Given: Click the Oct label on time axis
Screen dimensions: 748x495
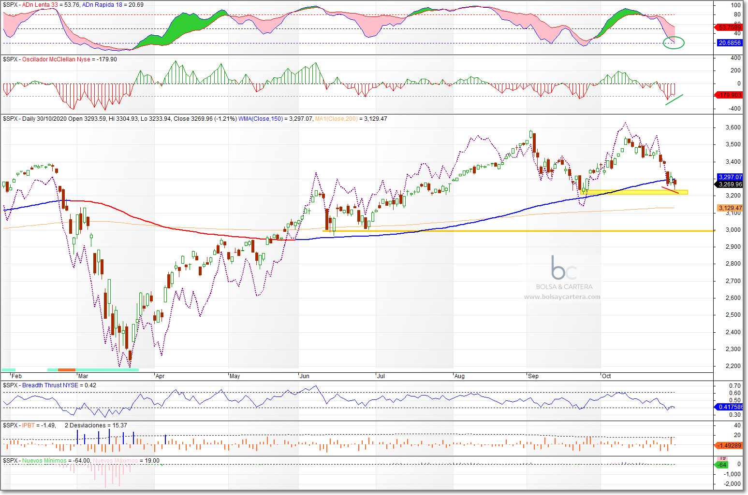Looking at the screenshot, I should click(606, 376).
